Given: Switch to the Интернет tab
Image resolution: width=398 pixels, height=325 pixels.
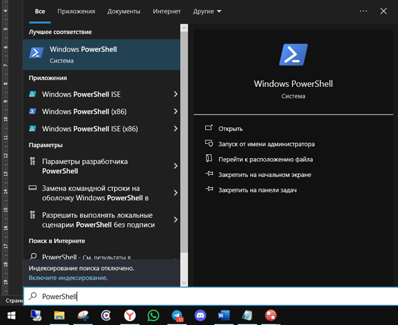Looking at the screenshot, I should pyautogui.click(x=167, y=12).
